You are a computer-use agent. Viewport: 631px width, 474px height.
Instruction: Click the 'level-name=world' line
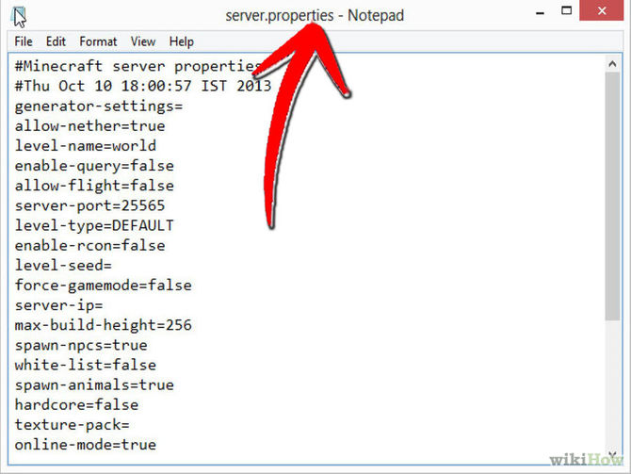pyautogui.click(x=86, y=145)
